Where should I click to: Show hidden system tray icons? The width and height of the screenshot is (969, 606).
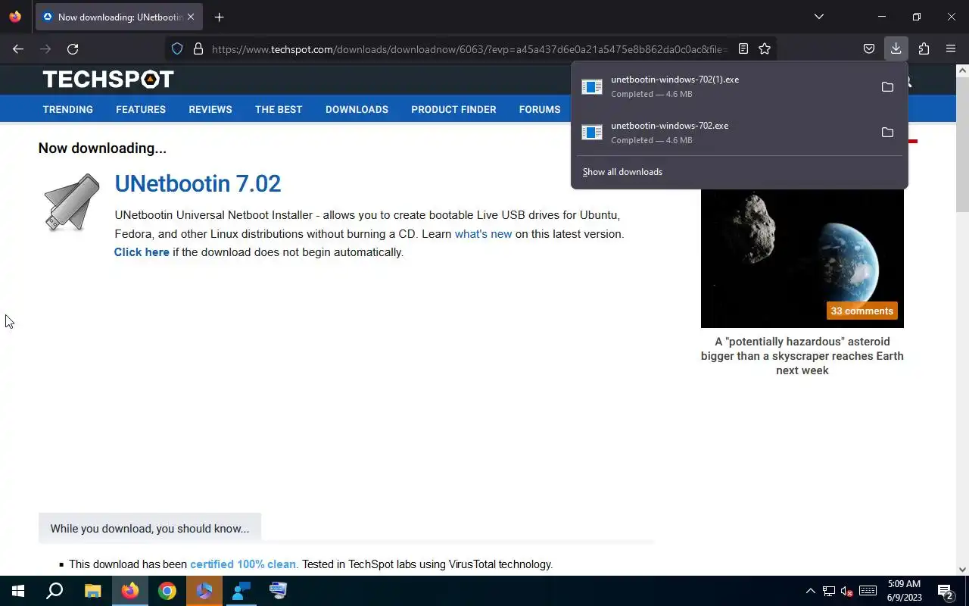pyautogui.click(x=810, y=591)
